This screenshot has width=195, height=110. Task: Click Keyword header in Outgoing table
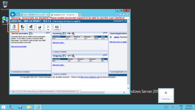tap(92, 59)
